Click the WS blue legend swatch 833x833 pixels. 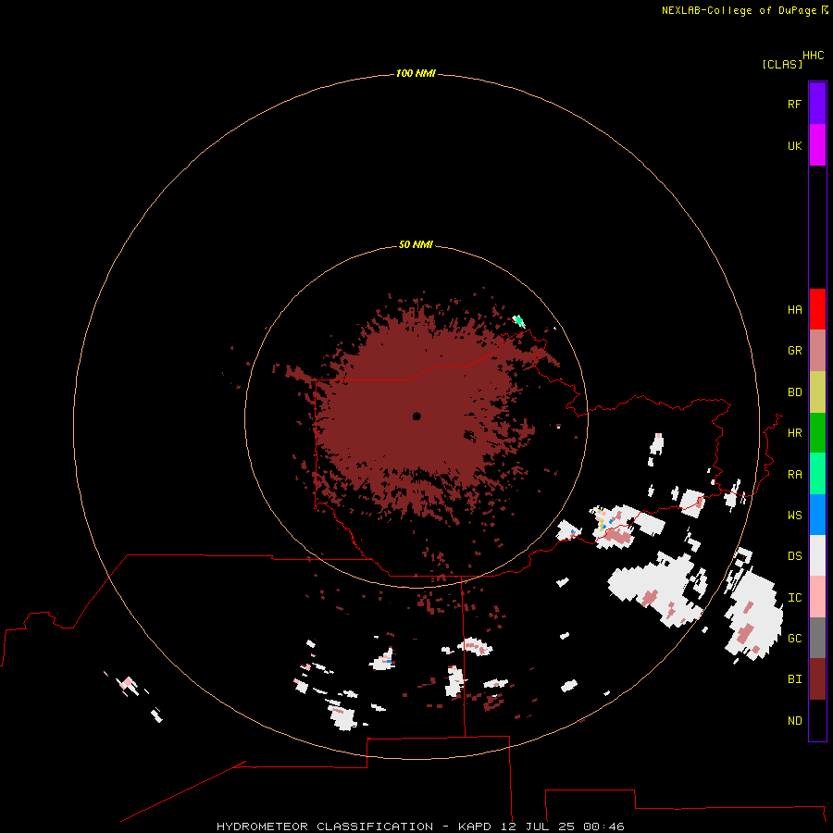pos(817,515)
